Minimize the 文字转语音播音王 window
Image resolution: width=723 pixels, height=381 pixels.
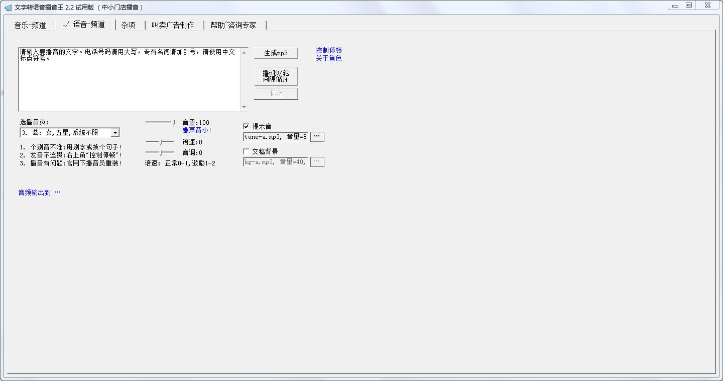(x=675, y=6)
